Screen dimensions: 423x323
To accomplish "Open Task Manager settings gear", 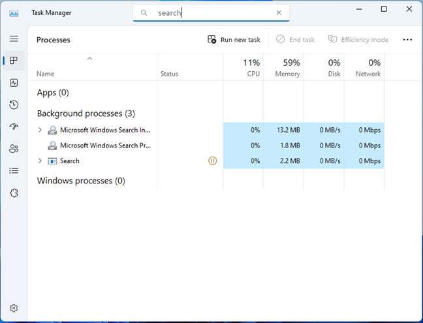I will tap(14, 308).
